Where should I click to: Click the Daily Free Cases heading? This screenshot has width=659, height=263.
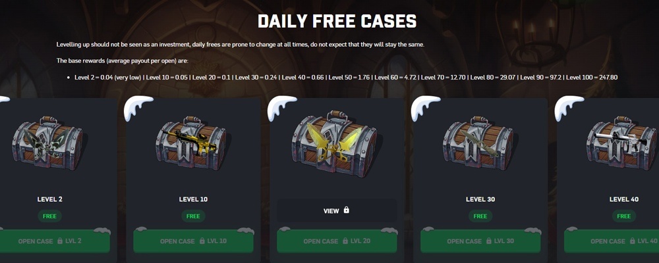click(x=337, y=21)
